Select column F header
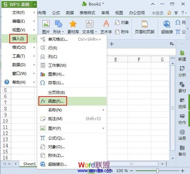 click(139, 59)
